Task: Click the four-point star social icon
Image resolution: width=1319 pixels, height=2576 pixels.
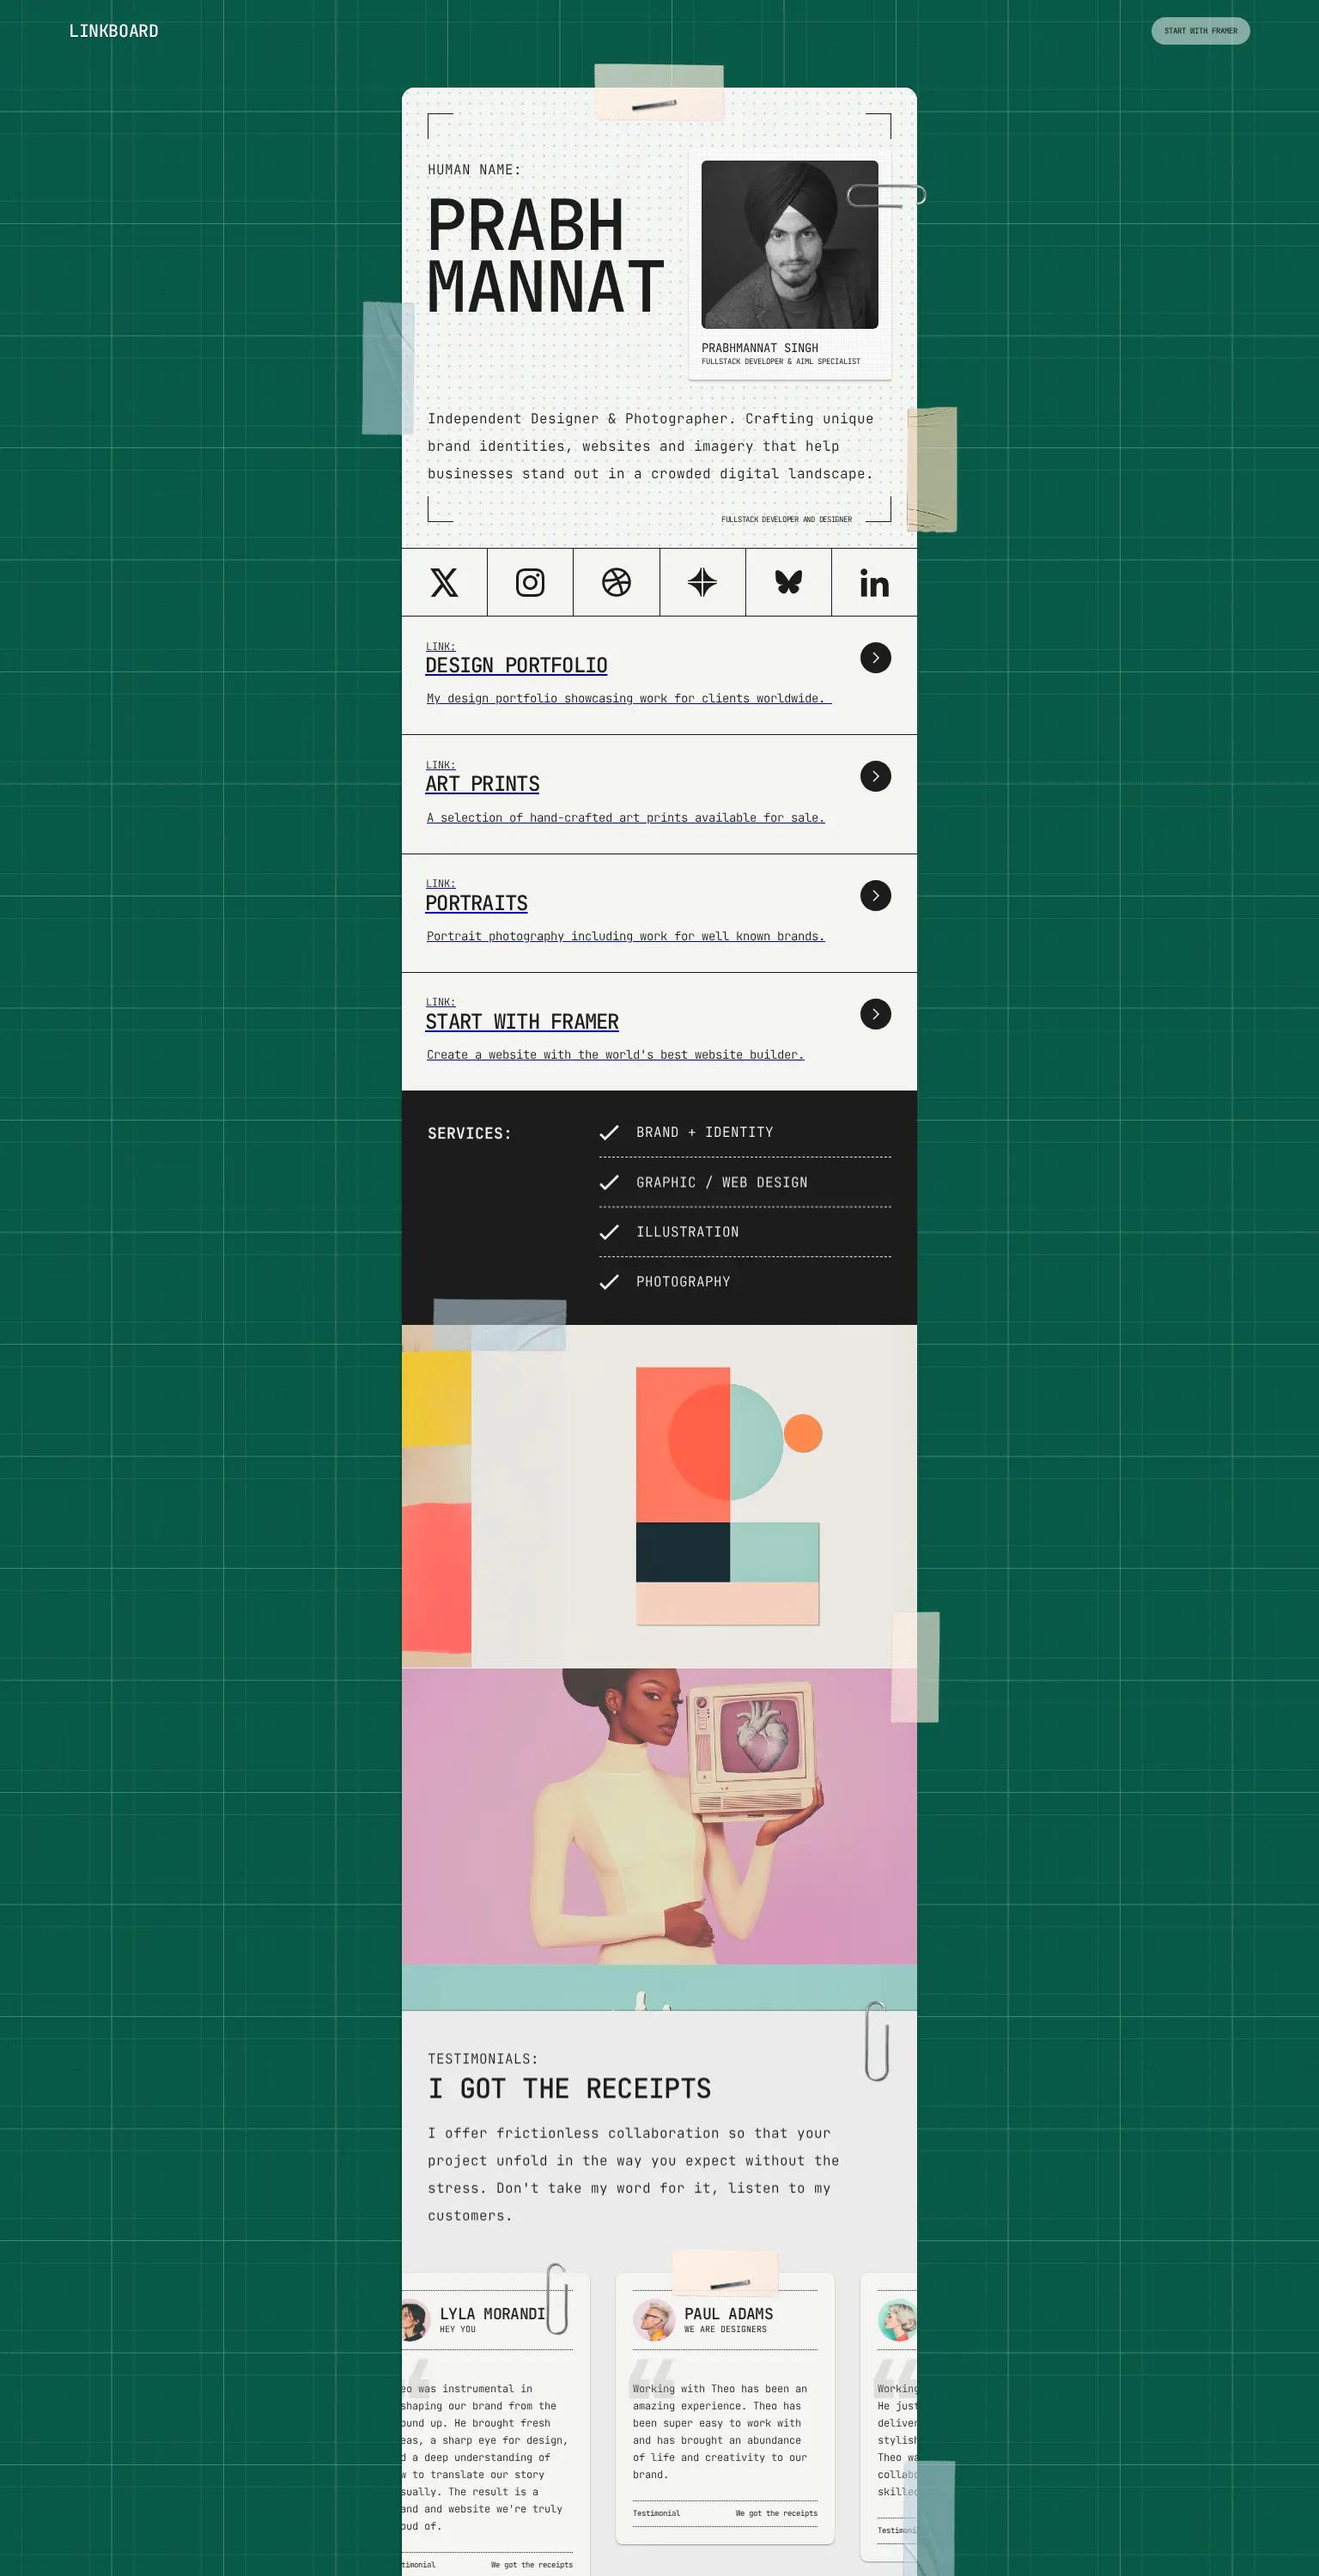Action: coord(702,582)
